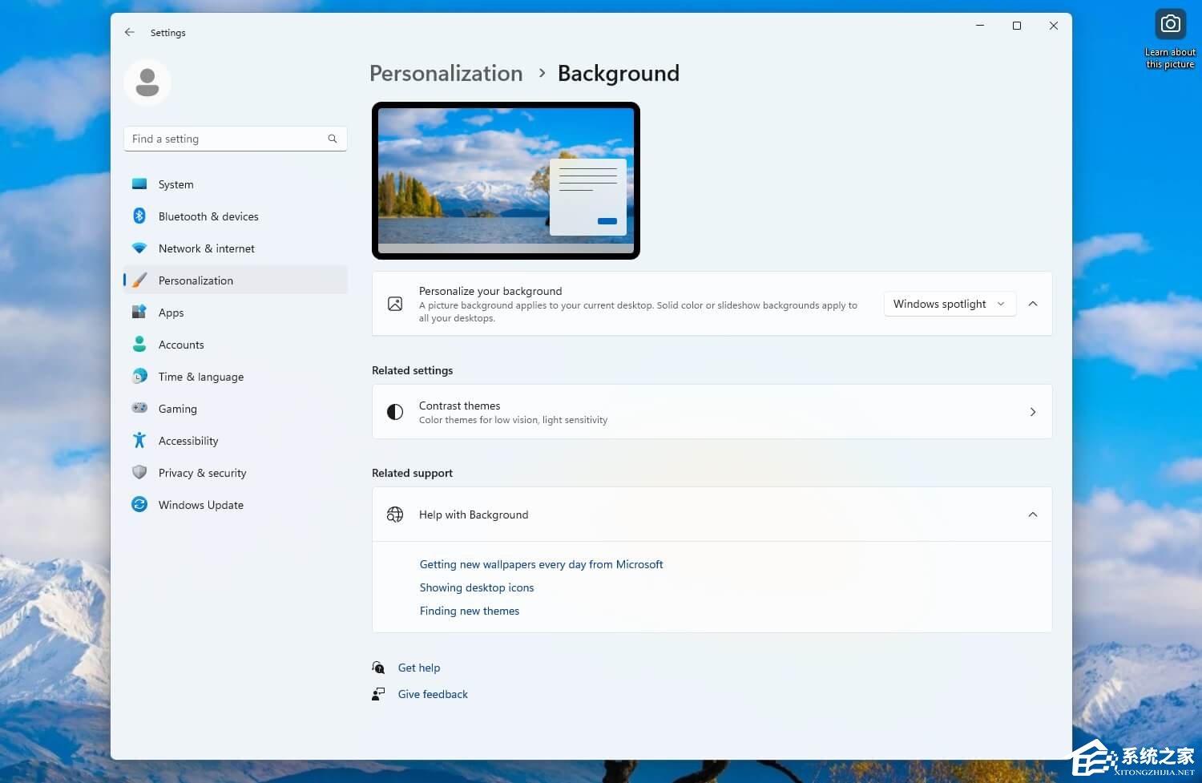The width and height of the screenshot is (1202, 783).
Task: Collapse the Personalize your background section
Action: (1033, 305)
